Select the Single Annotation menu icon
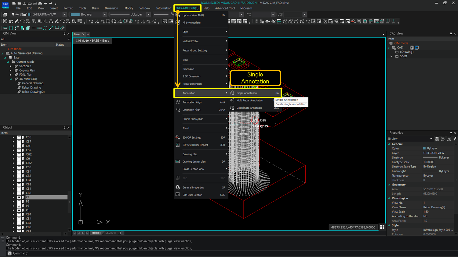This screenshot has width=458, height=257. click(x=232, y=93)
